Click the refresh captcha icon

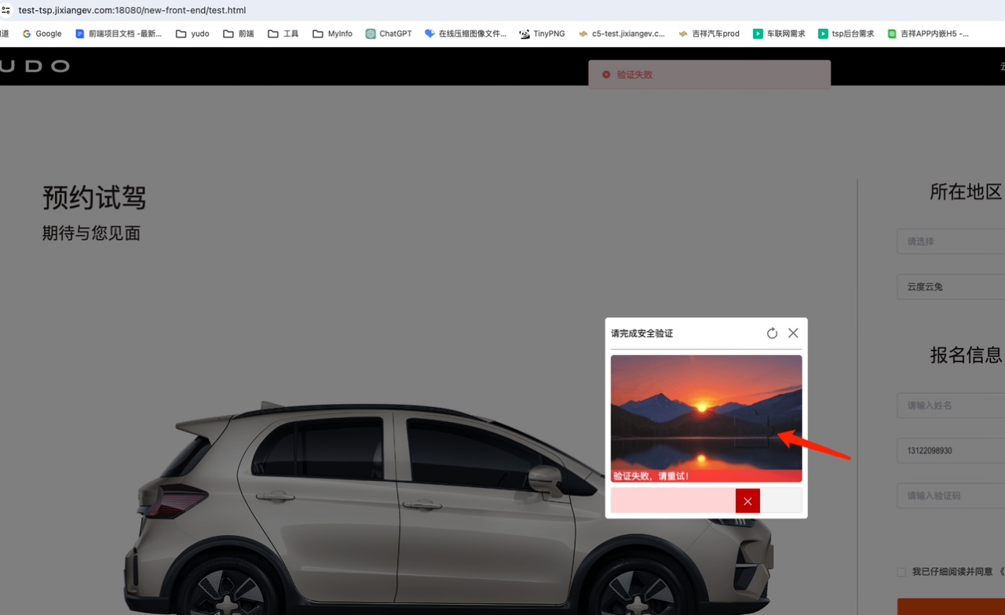pos(772,333)
